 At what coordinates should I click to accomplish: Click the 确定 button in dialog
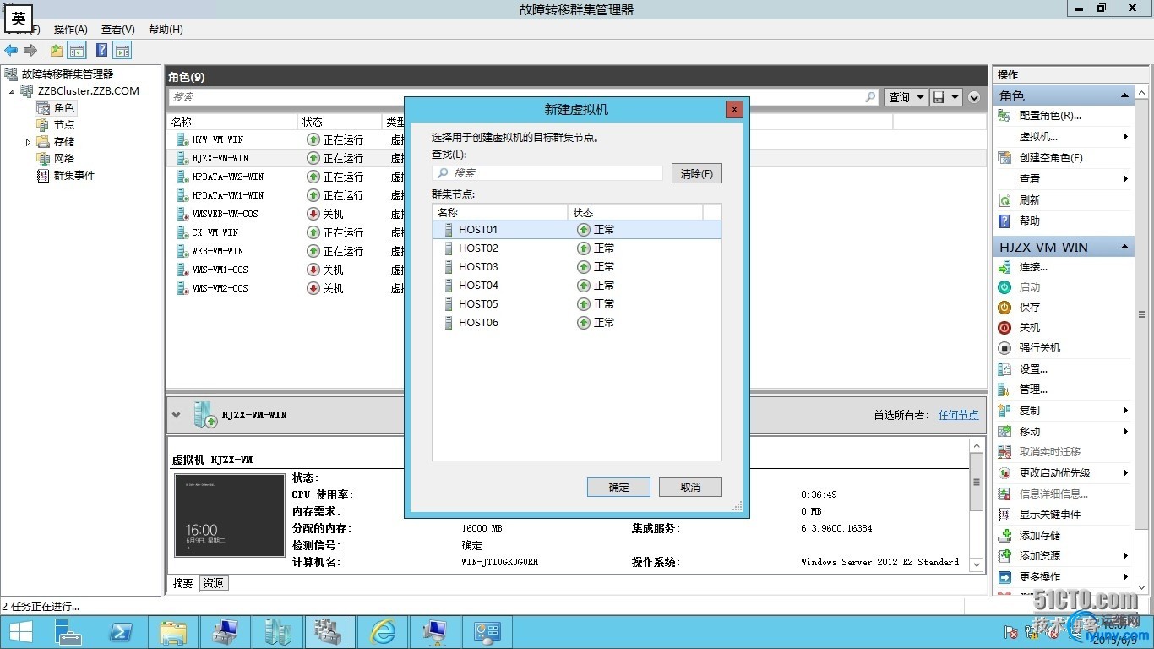pyautogui.click(x=618, y=488)
